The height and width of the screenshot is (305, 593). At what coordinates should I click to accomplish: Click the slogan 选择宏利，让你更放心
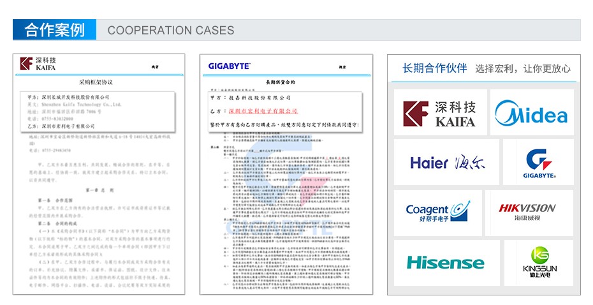(x=523, y=68)
